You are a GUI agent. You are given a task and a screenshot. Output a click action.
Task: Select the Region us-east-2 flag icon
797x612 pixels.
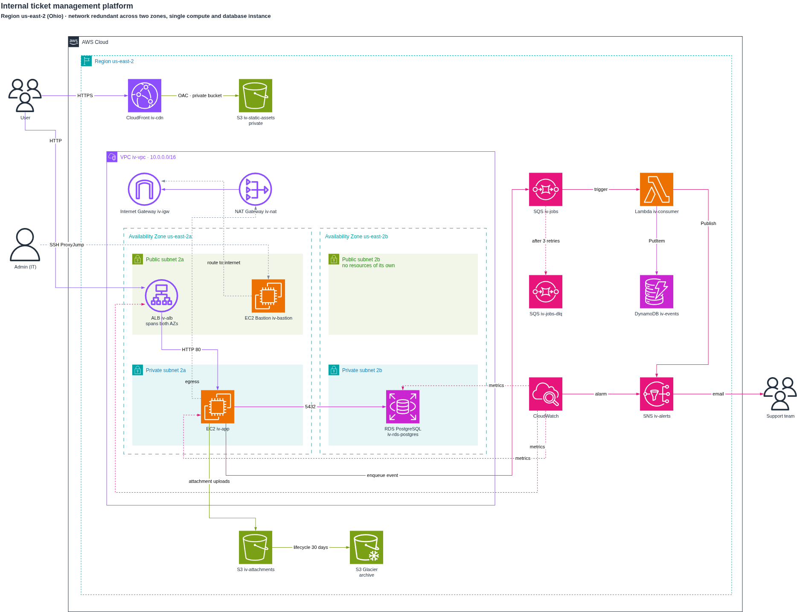point(87,61)
